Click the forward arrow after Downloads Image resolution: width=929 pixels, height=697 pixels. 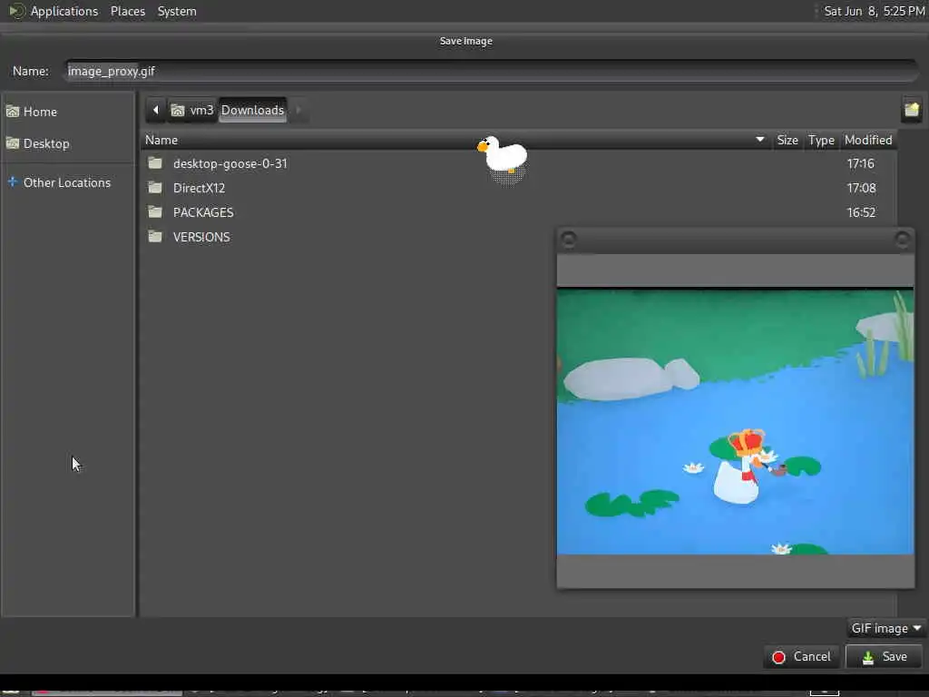tap(298, 110)
